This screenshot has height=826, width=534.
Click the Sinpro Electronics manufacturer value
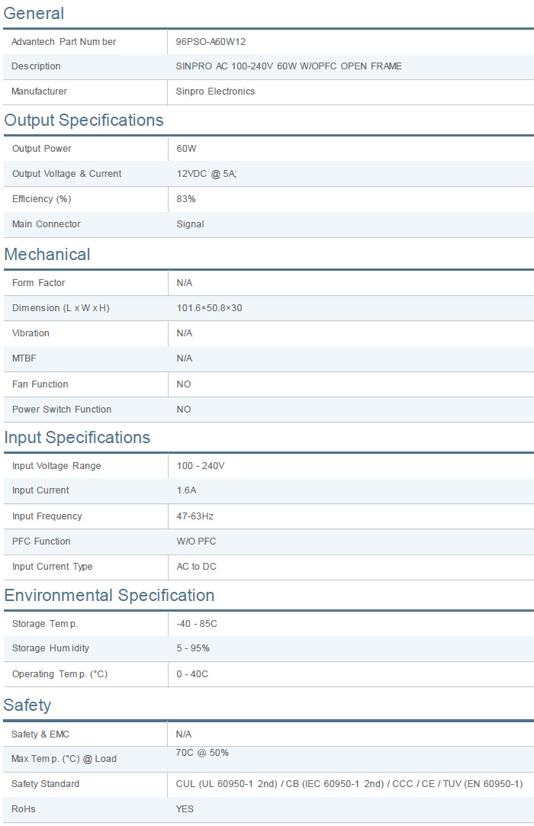click(215, 92)
